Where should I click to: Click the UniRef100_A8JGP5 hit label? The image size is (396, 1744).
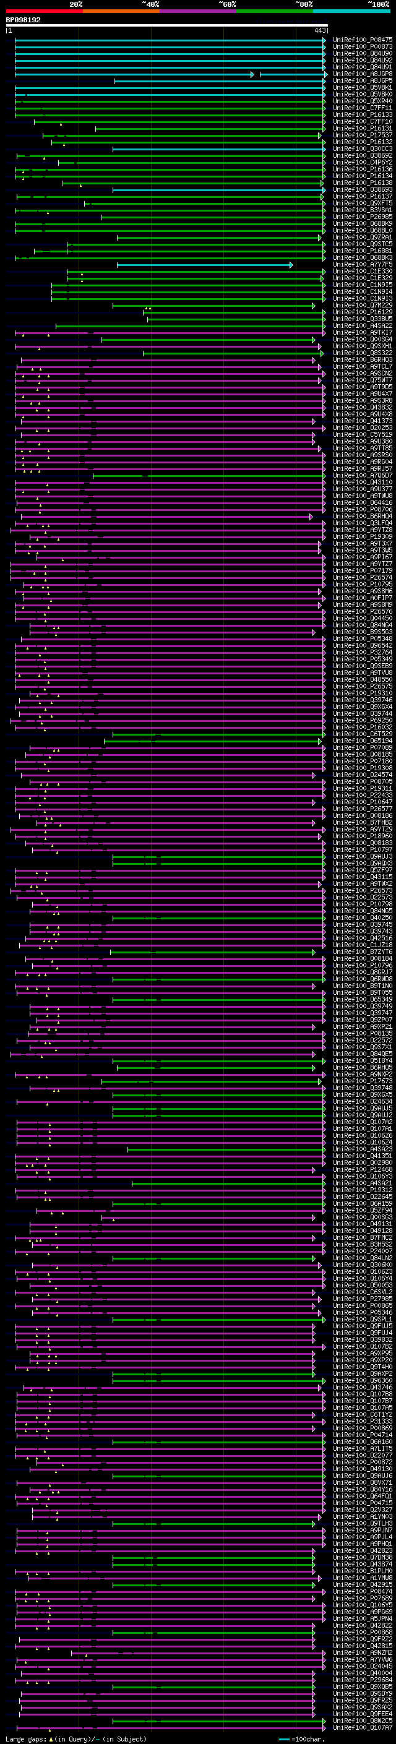[x=362, y=80]
